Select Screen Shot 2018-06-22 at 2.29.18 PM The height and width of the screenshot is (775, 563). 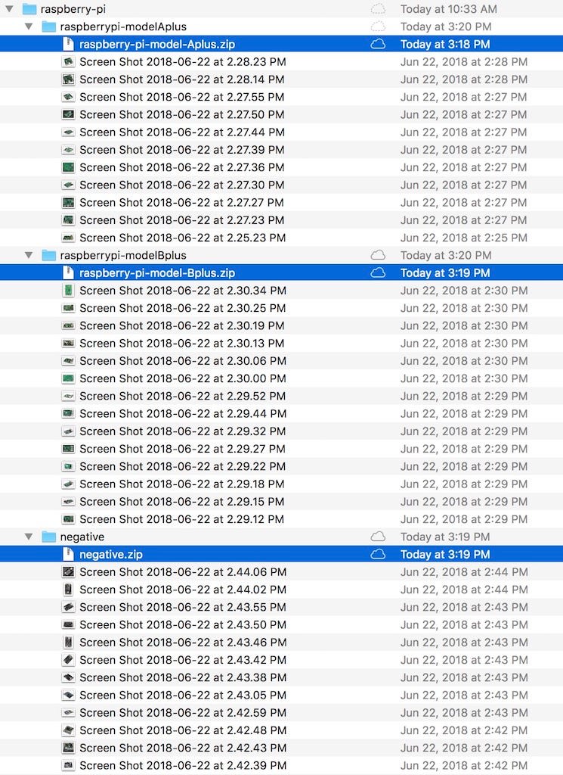(182, 484)
